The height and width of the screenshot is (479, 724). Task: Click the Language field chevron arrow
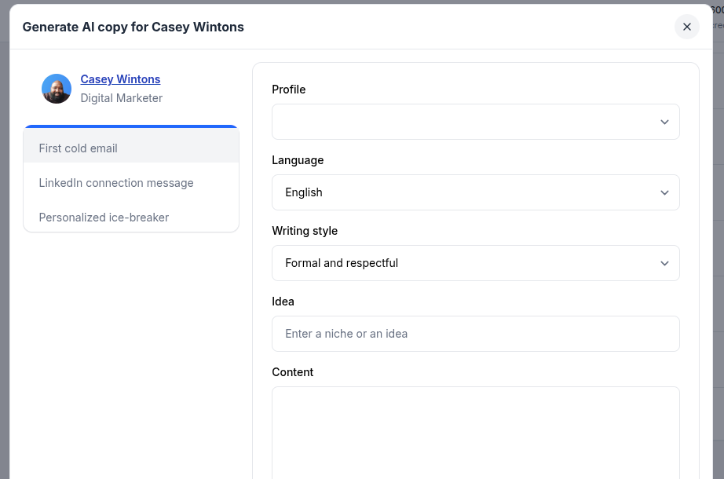pyautogui.click(x=664, y=192)
